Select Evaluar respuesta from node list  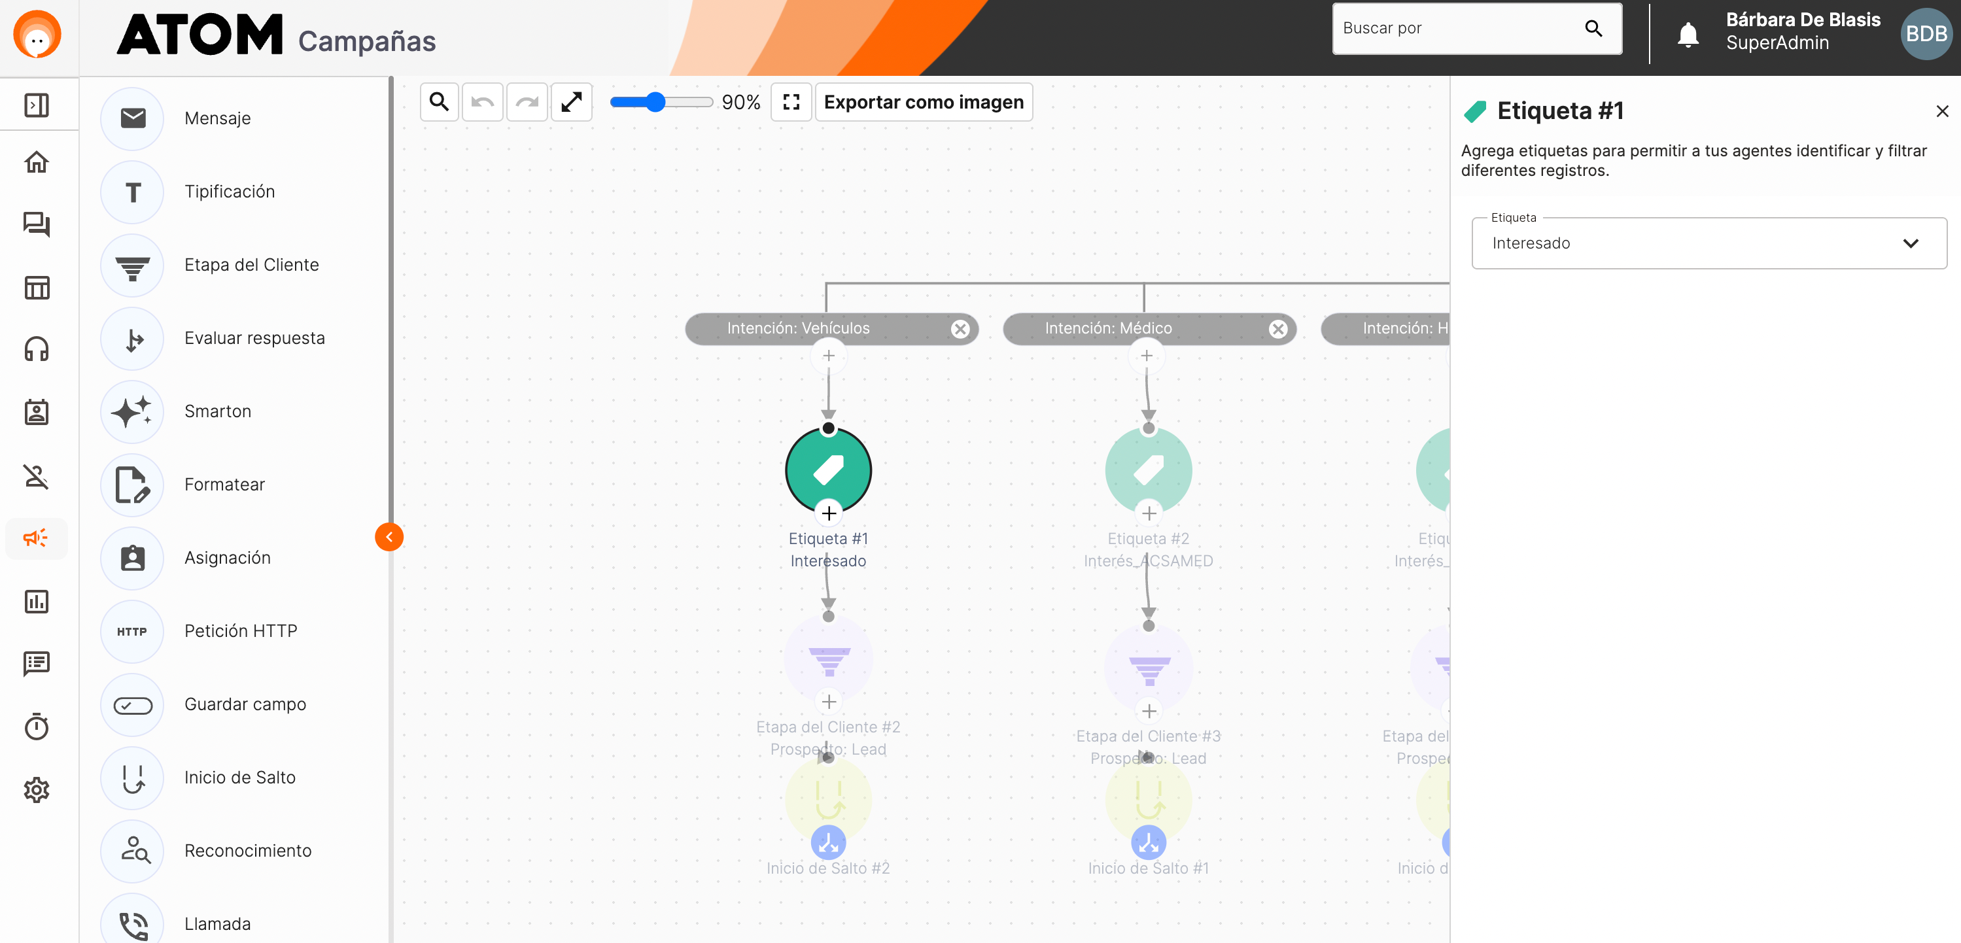[254, 338]
